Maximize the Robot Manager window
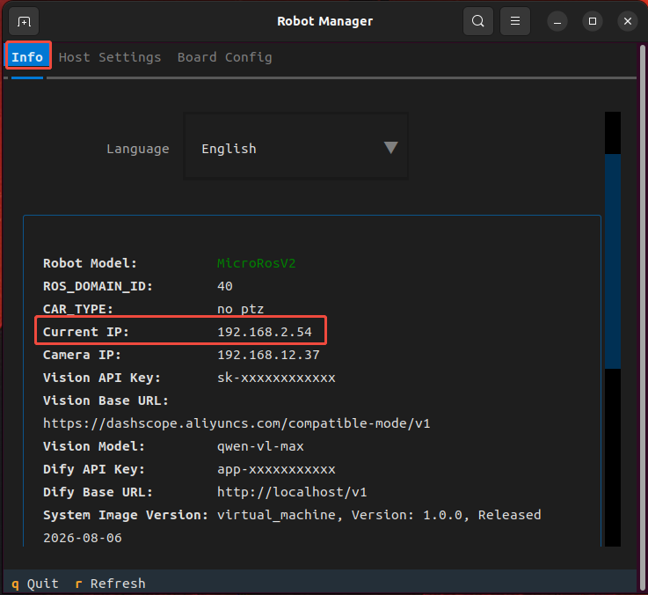648x595 pixels. (x=593, y=21)
